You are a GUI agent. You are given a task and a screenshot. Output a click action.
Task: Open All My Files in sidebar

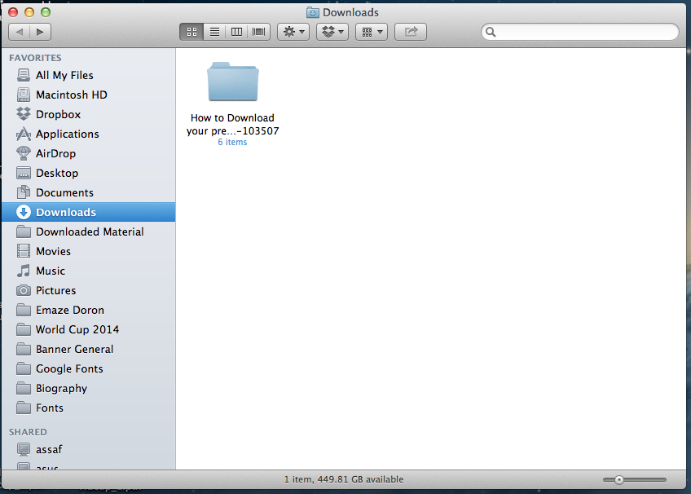pyautogui.click(x=64, y=75)
